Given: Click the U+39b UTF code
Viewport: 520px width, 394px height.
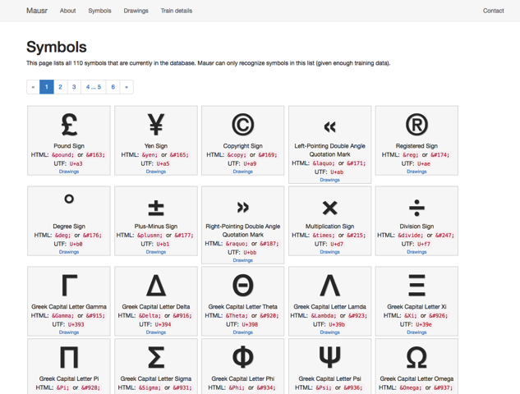Looking at the screenshot, I should 337,324.
